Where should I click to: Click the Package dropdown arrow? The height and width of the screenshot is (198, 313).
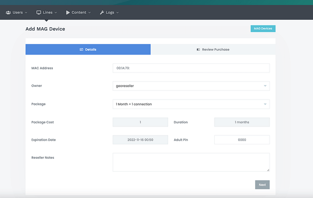click(x=265, y=104)
